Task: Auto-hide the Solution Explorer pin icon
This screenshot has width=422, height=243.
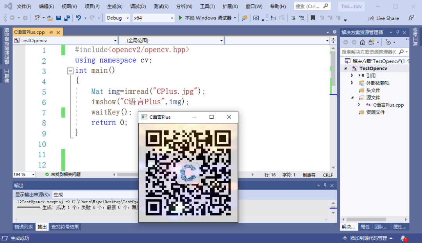Action: click(x=397, y=32)
